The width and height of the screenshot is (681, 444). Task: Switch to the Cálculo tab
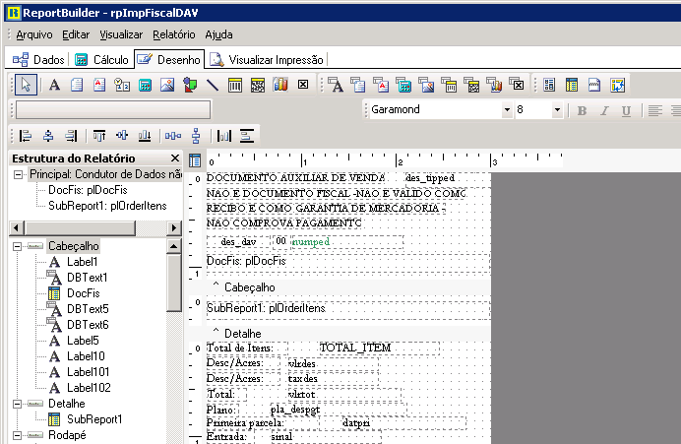pos(101,59)
